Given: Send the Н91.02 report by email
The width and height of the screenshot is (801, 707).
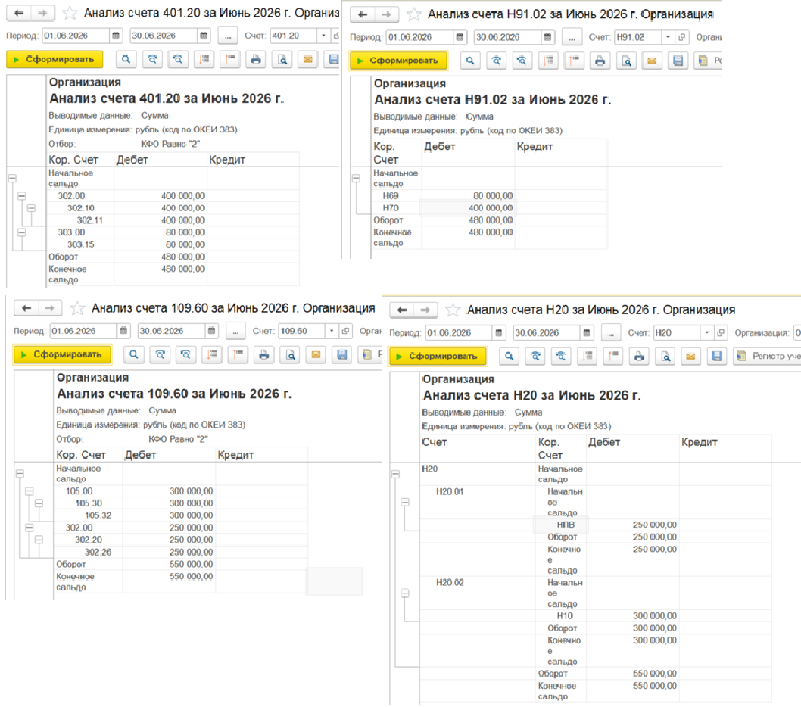Looking at the screenshot, I should pyautogui.click(x=652, y=61).
